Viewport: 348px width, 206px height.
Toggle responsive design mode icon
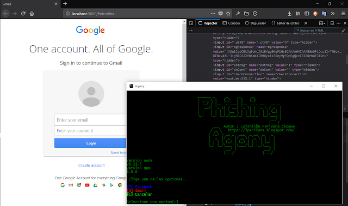pyautogui.click(x=332, y=23)
